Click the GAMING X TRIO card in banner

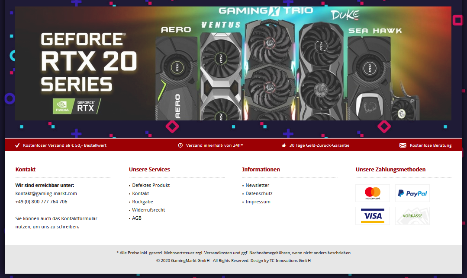point(270,69)
